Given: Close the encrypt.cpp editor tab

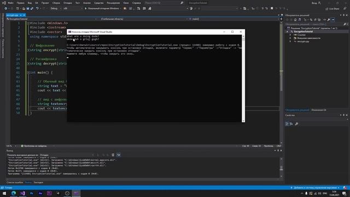Looking at the screenshot, I should pos(24,15).
